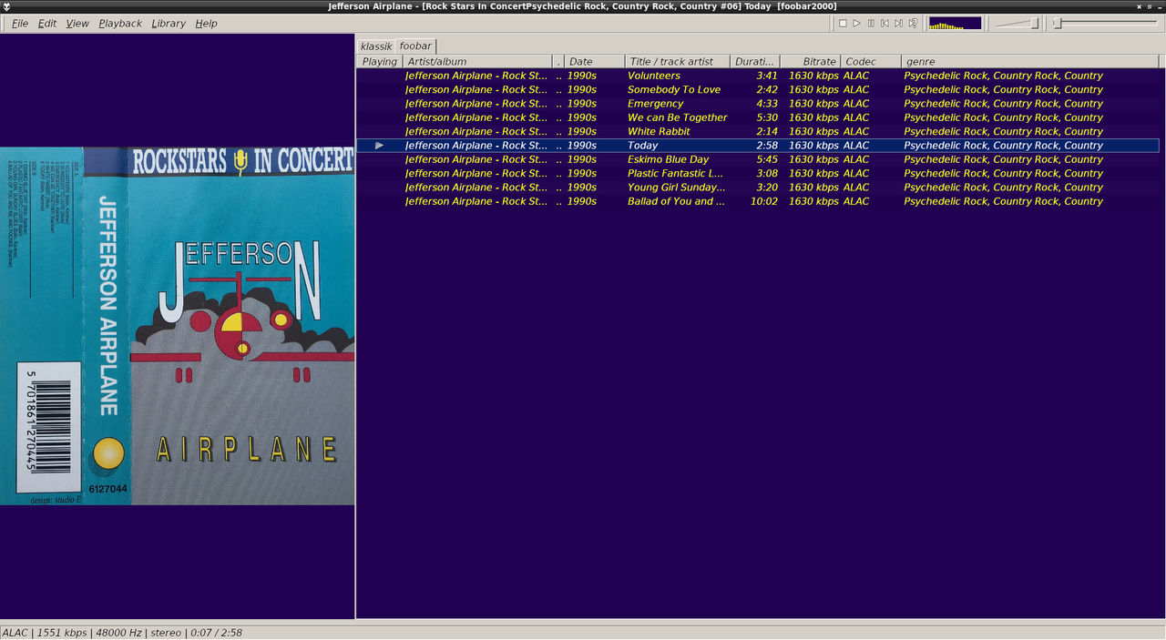The width and height of the screenshot is (1166, 640).
Task: Select the track Eskimo Blue Day
Action: click(x=757, y=159)
